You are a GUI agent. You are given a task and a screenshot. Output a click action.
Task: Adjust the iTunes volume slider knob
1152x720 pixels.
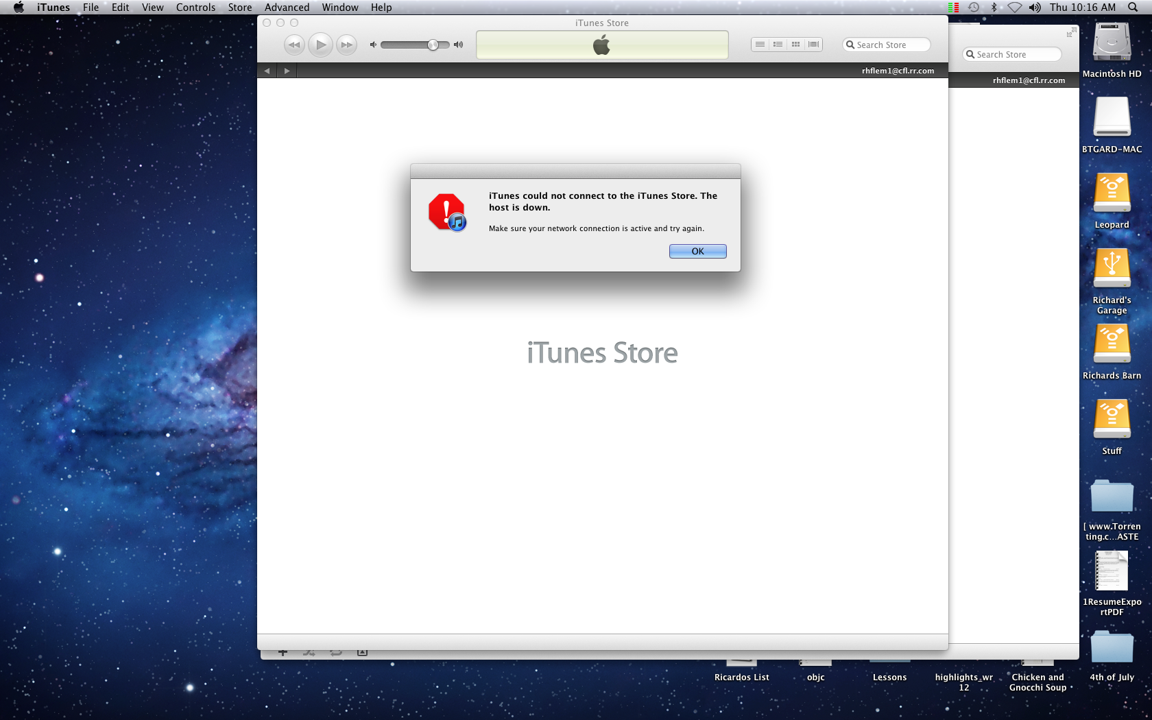pos(433,45)
